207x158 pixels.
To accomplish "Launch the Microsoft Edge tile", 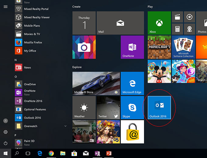I will pos(132,83).
